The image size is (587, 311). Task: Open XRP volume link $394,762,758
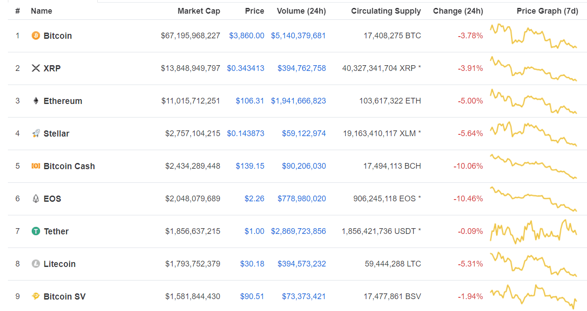[302, 68]
